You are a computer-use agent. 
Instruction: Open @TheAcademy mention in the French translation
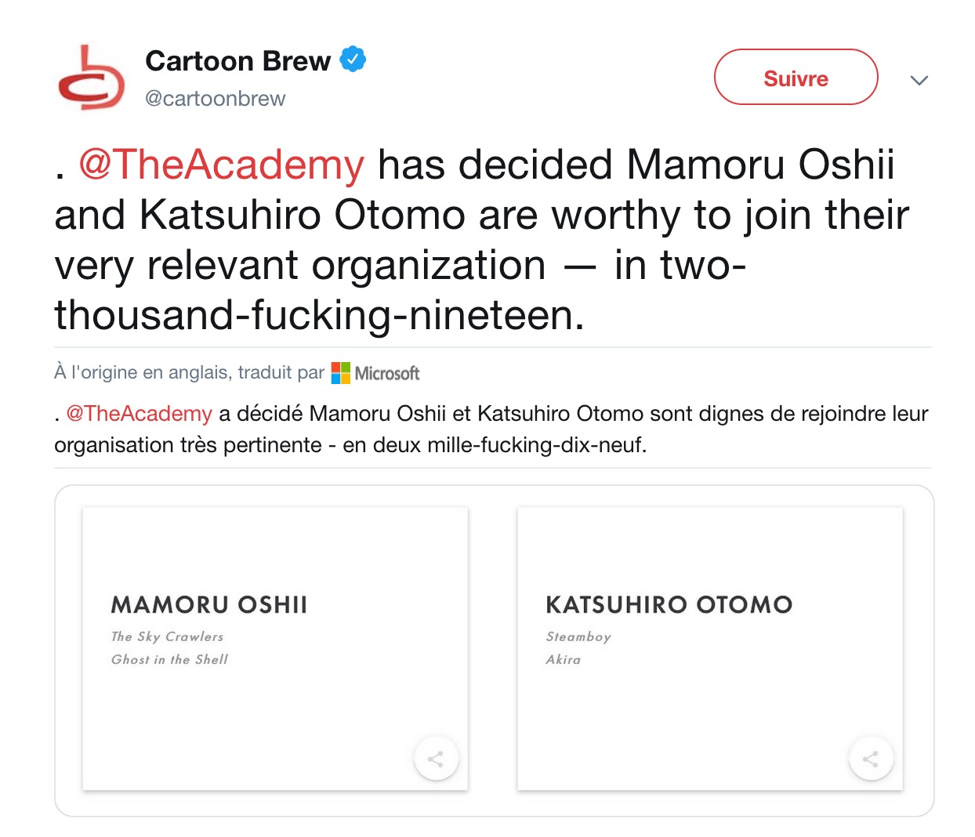[140, 414]
